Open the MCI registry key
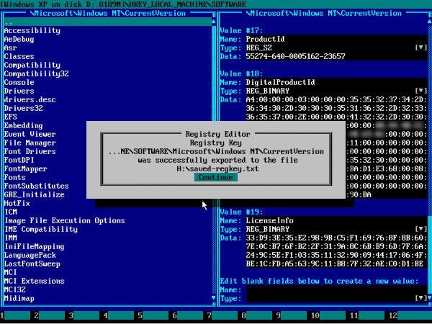The height and width of the screenshot is (324, 432). click(x=11, y=272)
